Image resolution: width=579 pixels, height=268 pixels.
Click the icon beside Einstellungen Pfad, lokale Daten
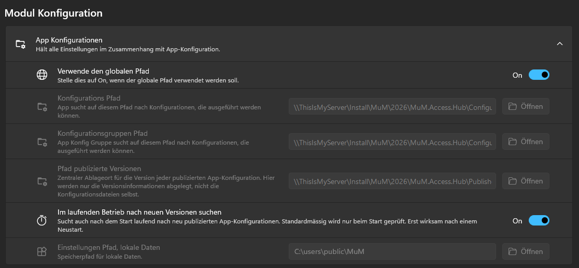(41, 251)
